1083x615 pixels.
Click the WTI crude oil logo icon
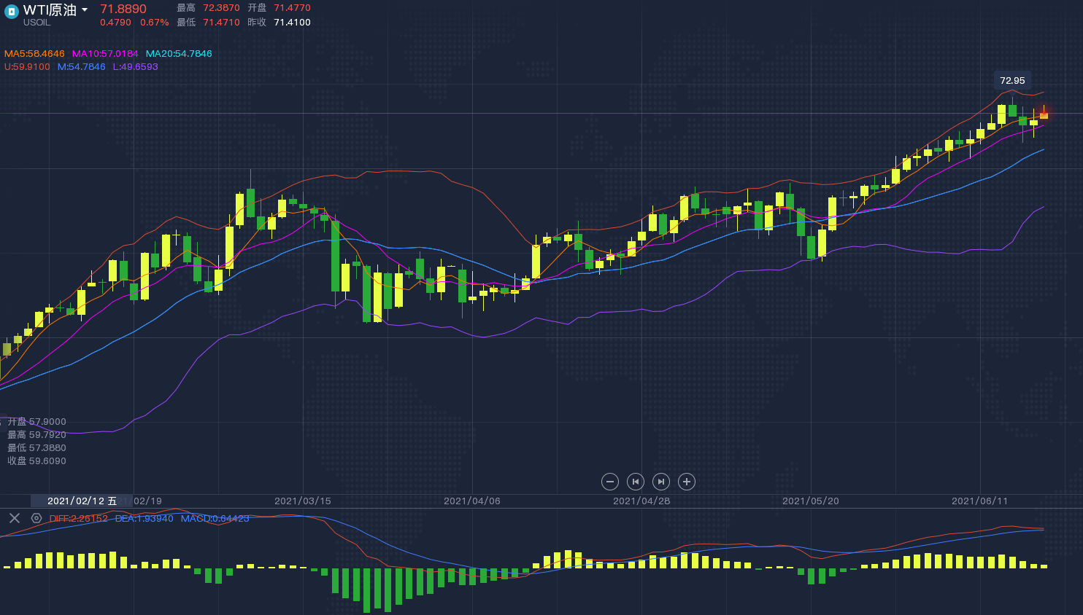11,12
